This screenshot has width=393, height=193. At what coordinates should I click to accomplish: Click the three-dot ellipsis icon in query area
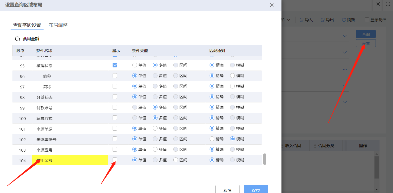[x=345, y=70]
